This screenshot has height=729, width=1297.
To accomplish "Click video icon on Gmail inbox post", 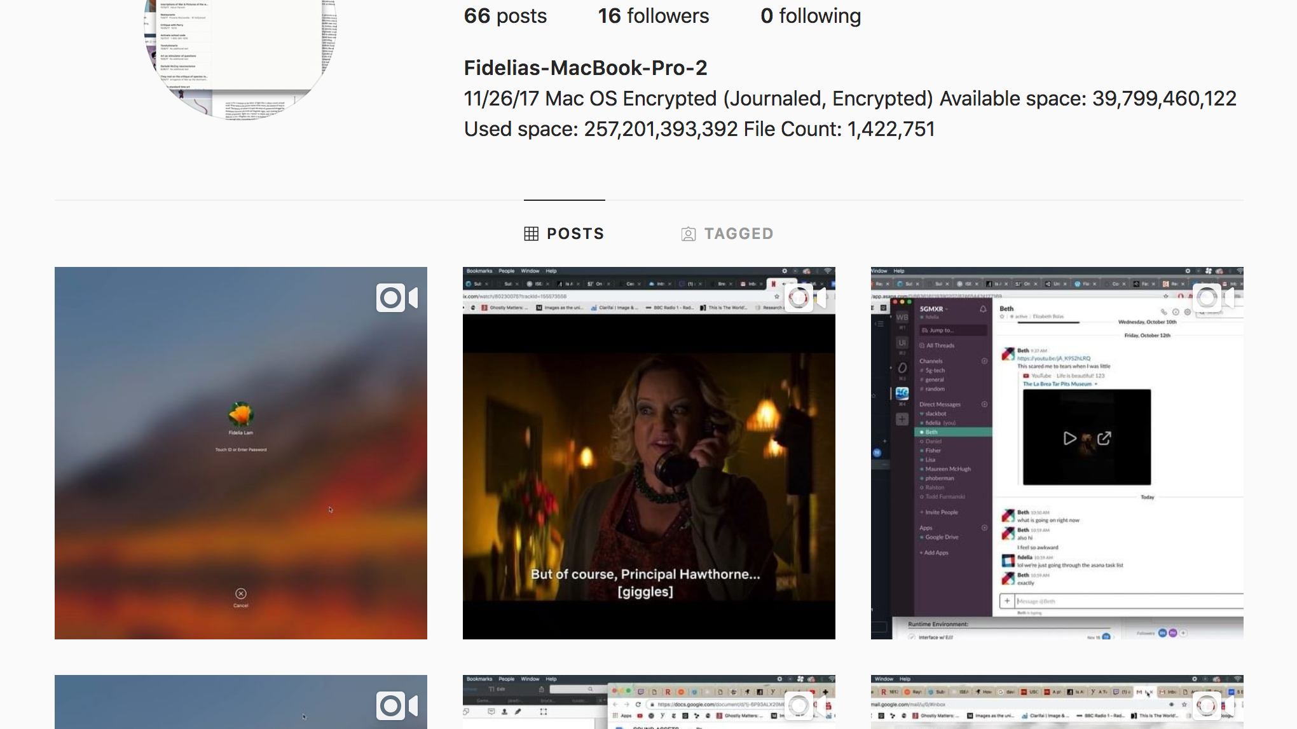I will pyautogui.click(x=1213, y=705).
